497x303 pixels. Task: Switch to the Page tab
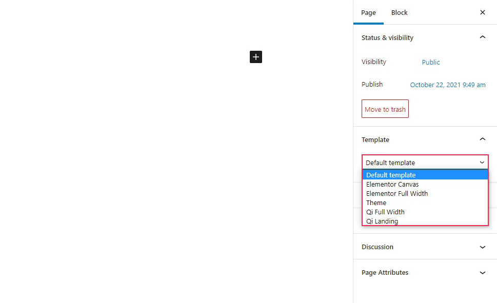tap(368, 12)
